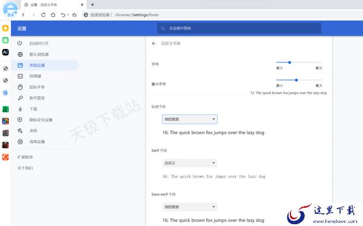363x226 pixels.
Task: Click the 12: The quick brown fox preview text
Action: pos(289,93)
